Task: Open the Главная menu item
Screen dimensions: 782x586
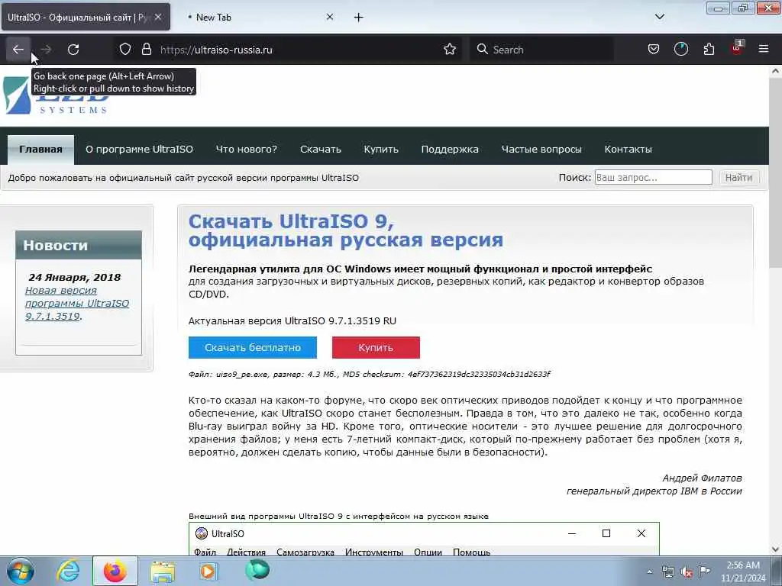Action: 41,150
